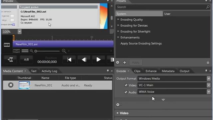
Task: Pin the Presets panel
Action: pyautogui.click(x=206, y=1)
